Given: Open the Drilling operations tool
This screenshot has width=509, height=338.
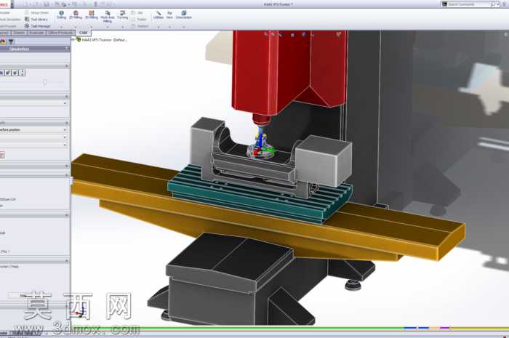Looking at the screenshot, I should pyautogui.click(x=61, y=15).
